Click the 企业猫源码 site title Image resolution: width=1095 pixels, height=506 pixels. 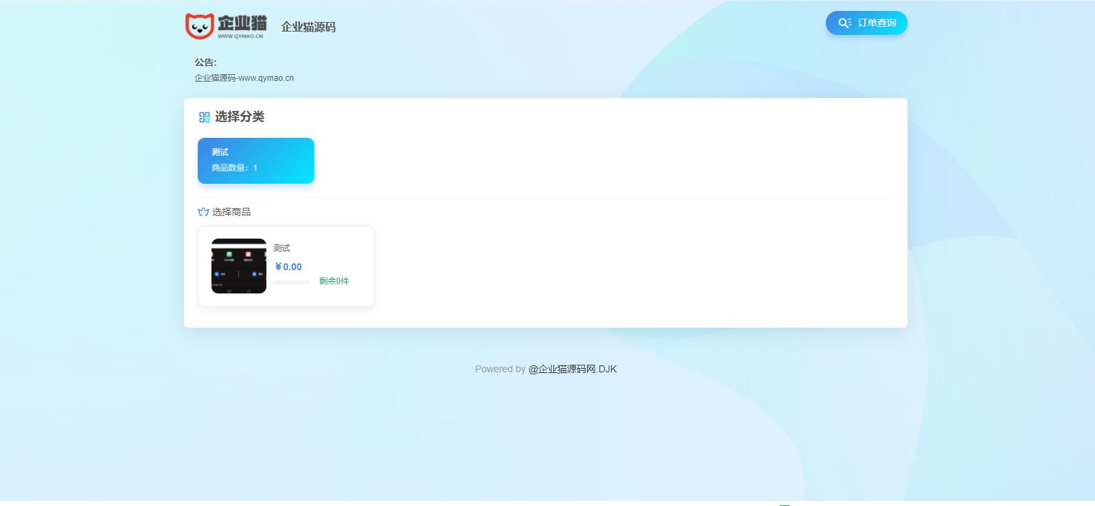[308, 27]
